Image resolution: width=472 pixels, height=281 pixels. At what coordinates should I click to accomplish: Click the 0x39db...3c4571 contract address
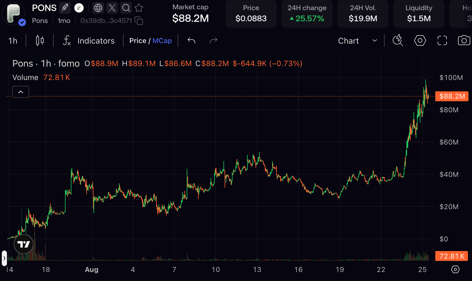(106, 21)
